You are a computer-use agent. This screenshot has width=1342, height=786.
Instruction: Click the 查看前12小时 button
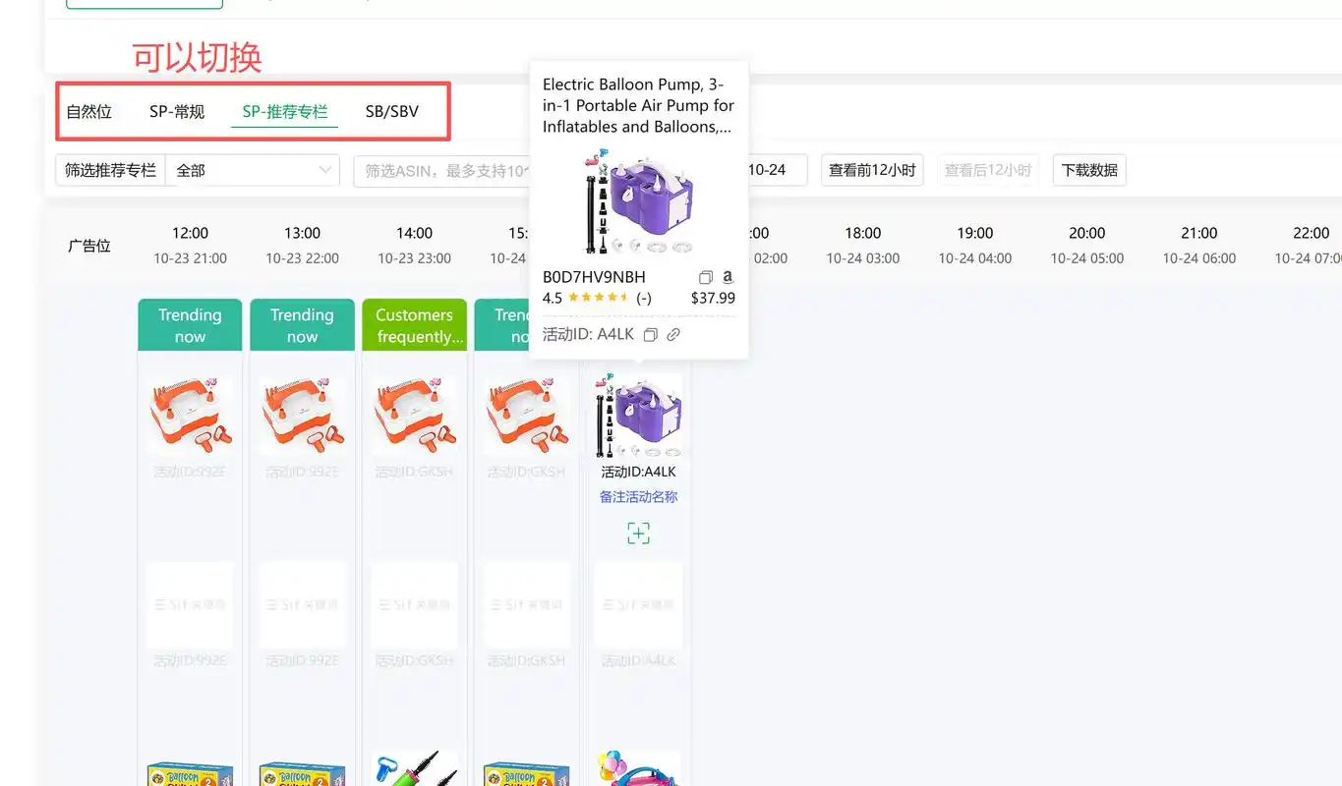871,169
